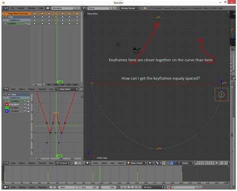Open the Info editor type selector
237x191 pixels.
click(x=6, y=8)
